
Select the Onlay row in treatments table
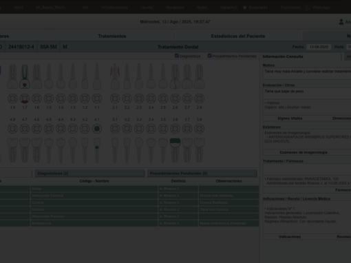[x=129, y=189]
